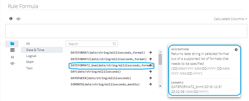The height and width of the screenshot is (101, 249).
Task: Insert DAY using its up arrow
Action: tap(151, 72)
